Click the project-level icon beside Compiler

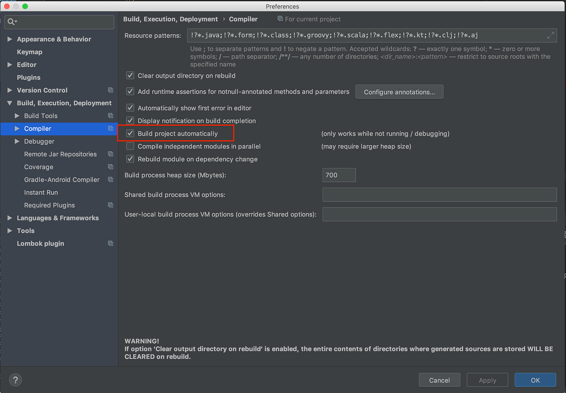click(110, 129)
